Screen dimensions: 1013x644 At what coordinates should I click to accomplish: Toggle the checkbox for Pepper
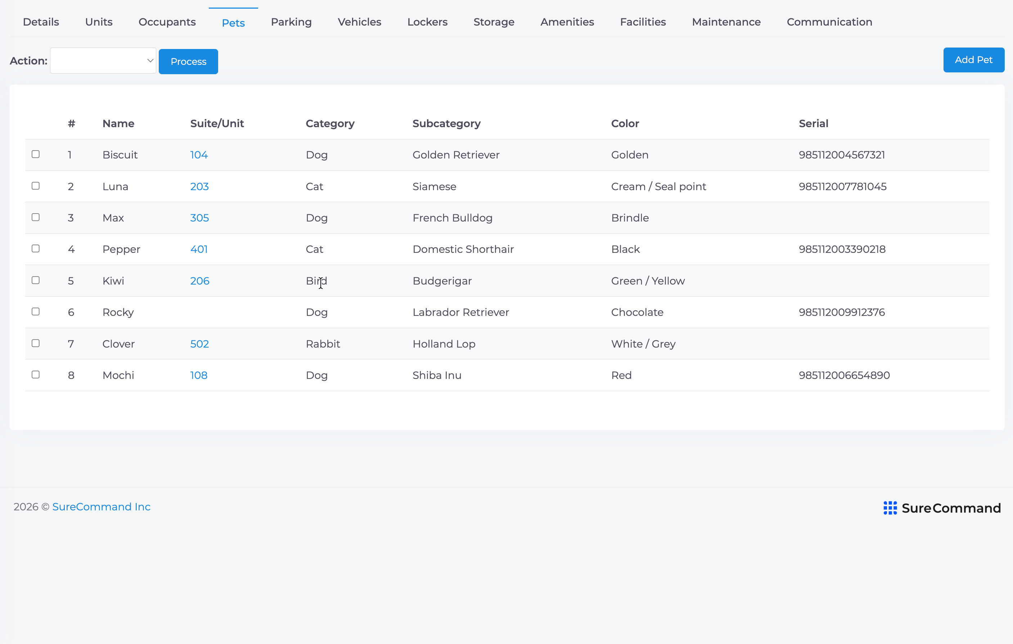coord(36,248)
